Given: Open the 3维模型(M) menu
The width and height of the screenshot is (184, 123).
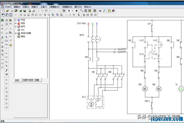Looking at the screenshot, I should pyautogui.click(x=67, y=7).
